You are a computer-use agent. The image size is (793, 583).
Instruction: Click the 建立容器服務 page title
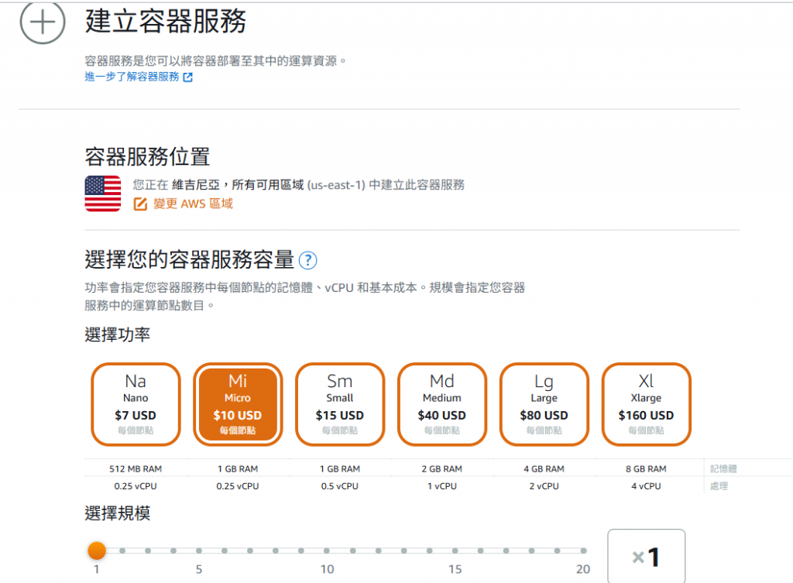pyautogui.click(x=166, y=21)
